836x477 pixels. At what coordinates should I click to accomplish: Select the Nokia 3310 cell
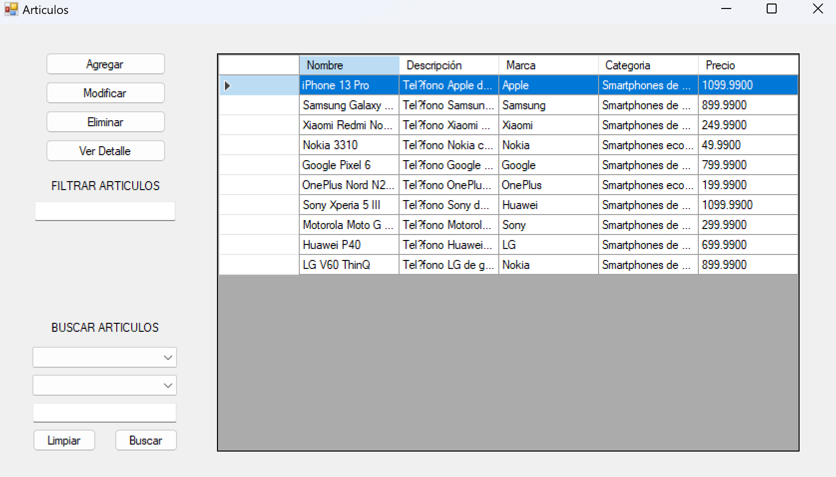tap(348, 145)
